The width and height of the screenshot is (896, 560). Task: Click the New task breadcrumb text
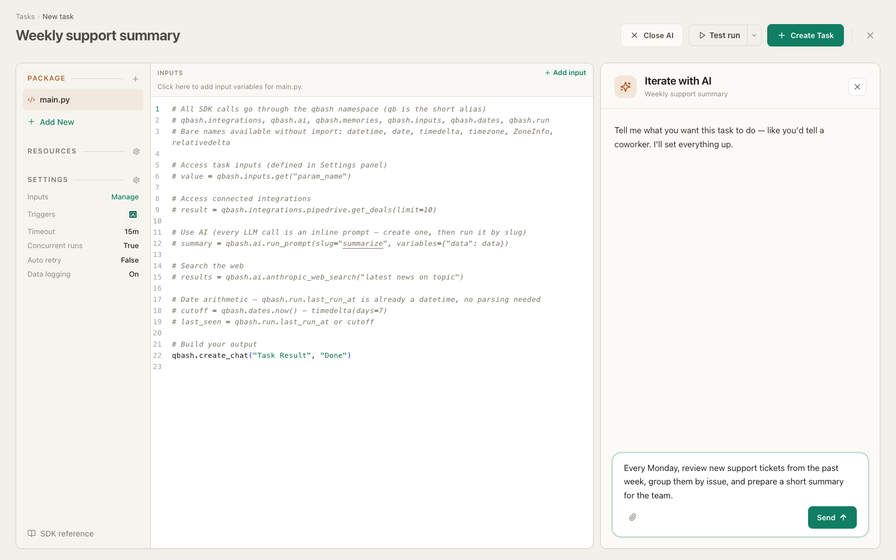click(58, 17)
